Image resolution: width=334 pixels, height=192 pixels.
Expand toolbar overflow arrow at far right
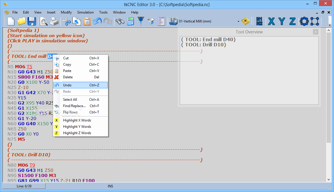330,25
